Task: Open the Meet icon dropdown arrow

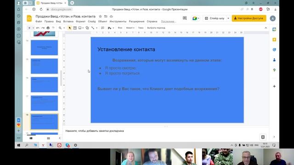Action: point(198,18)
